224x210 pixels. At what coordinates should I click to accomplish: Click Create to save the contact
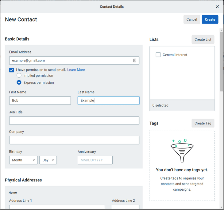(x=210, y=19)
